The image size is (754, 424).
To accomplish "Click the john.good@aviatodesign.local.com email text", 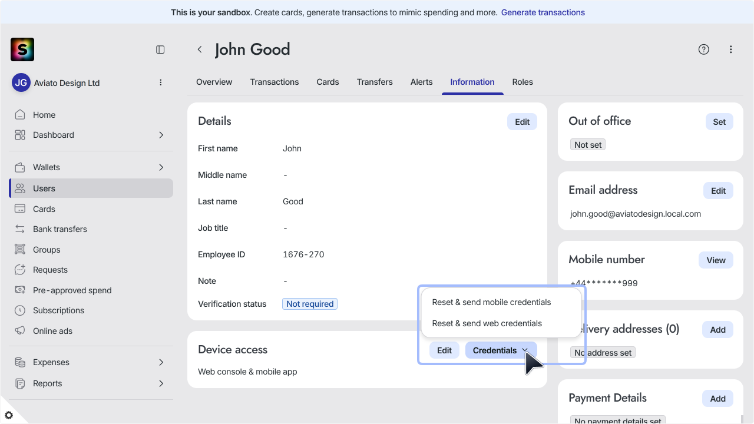I will tap(636, 214).
